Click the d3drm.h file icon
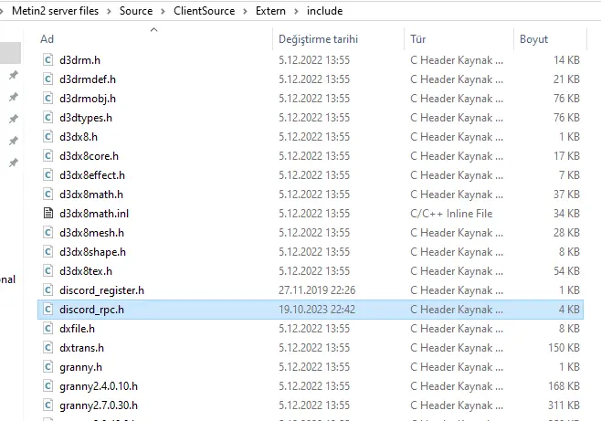 (49, 59)
